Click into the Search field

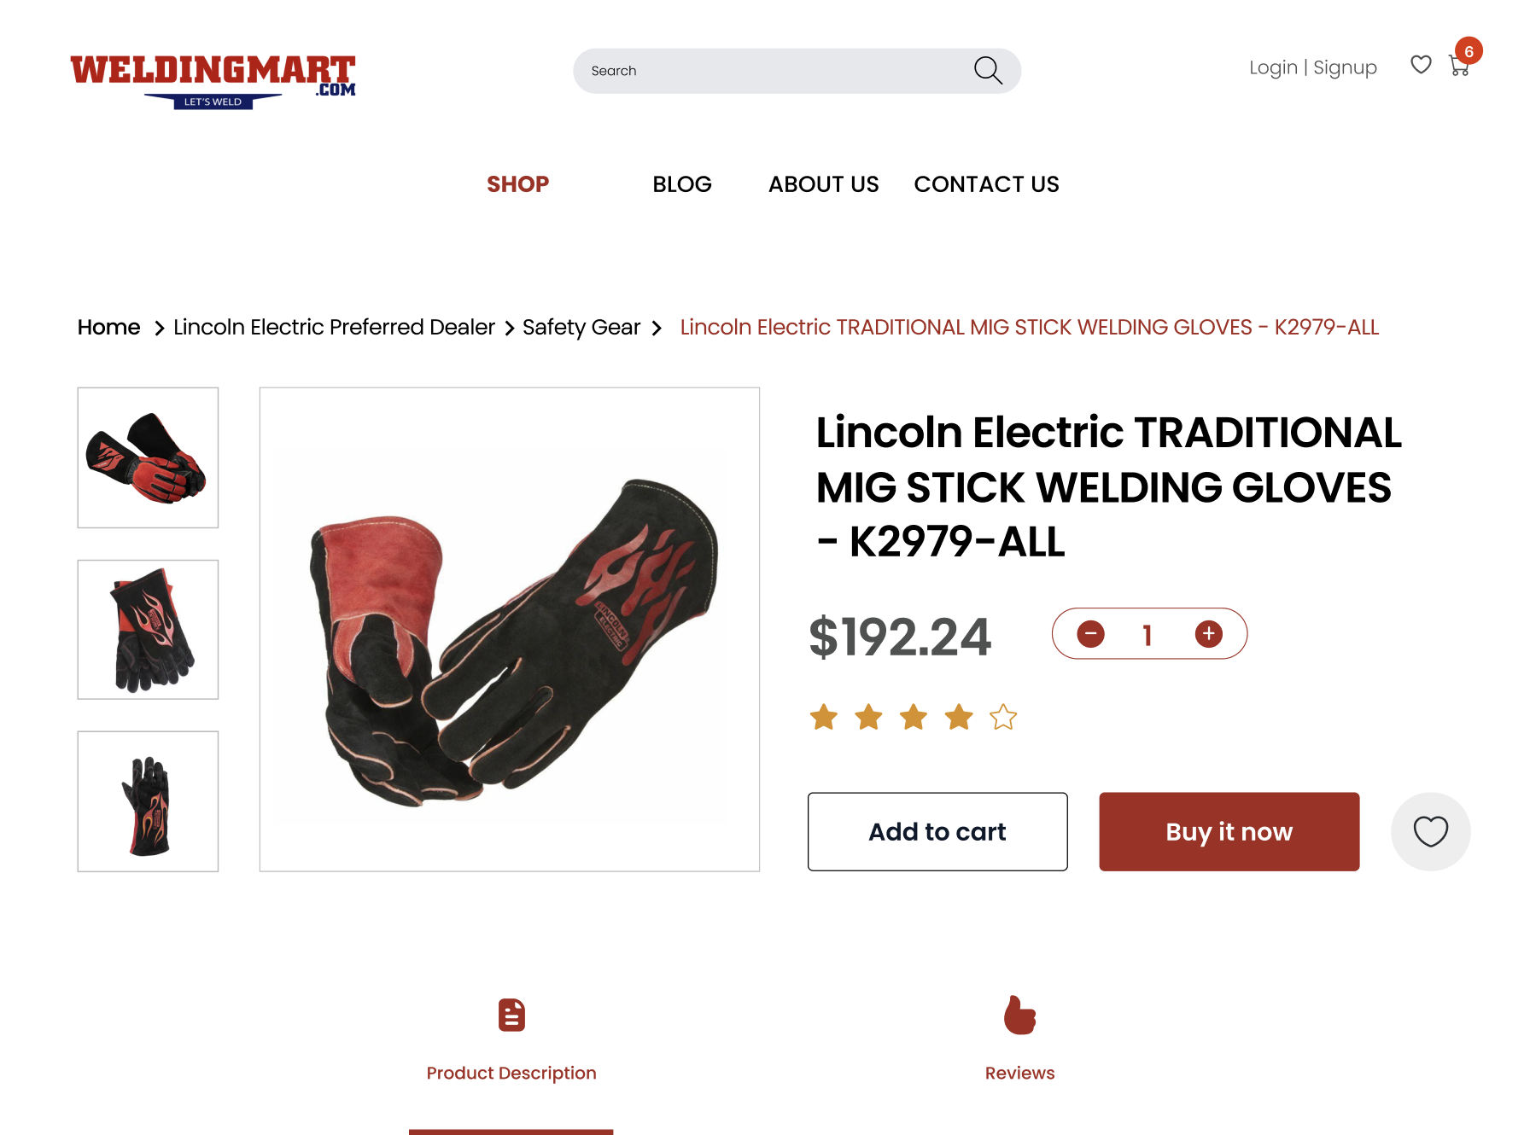[773, 71]
